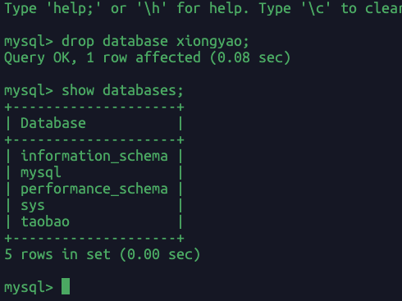Image resolution: width=402 pixels, height=301 pixels.
Task: Click the border line below Database header
Action: 94,140
